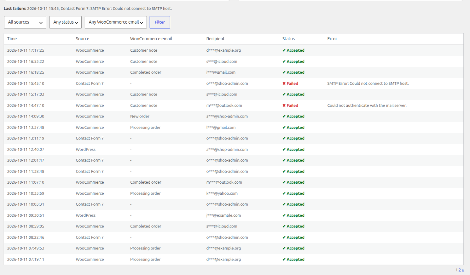Screen dimensions: 470x275
Task: Click WordPress source in the 12:40:07 row
Action: coord(86,149)
